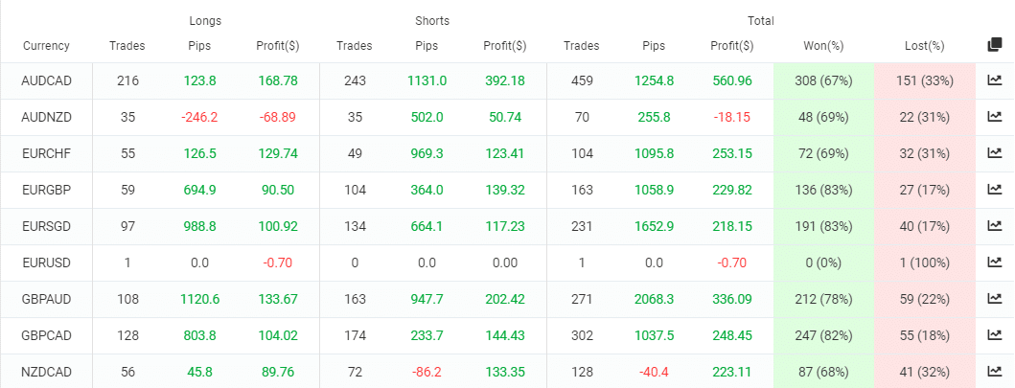The height and width of the screenshot is (388, 1015).
Task: Open the chart icon for AUDCAD row
Action: click(x=994, y=80)
